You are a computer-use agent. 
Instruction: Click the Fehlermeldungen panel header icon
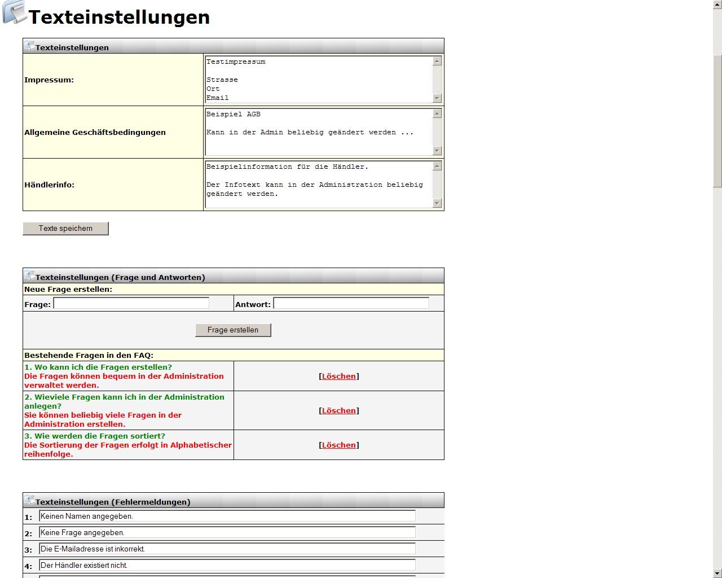pyautogui.click(x=29, y=501)
